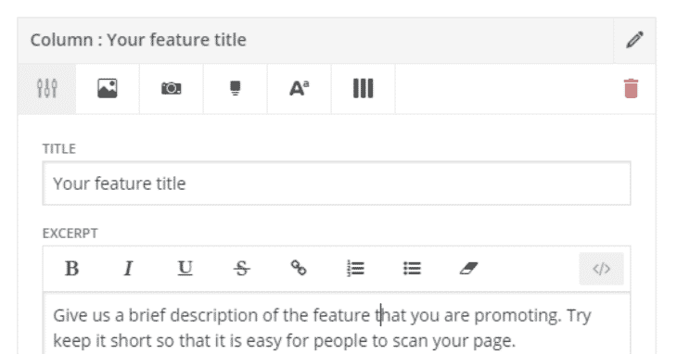
Task: Apply strikethrough formatting to excerpt text
Action: (x=242, y=268)
